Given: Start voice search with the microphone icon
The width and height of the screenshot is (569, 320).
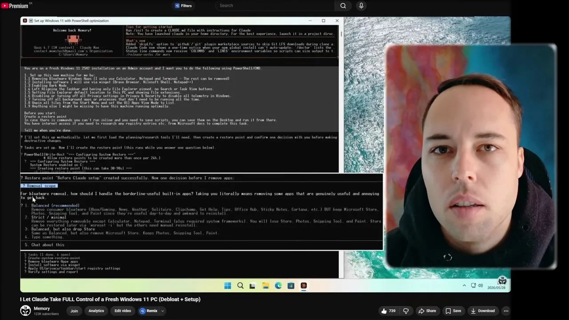Looking at the screenshot, I should (361, 6).
